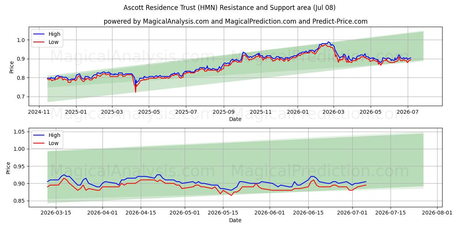Click the 2025-03 tick label
This screenshot has height=229, width=459.
point(112,112)
